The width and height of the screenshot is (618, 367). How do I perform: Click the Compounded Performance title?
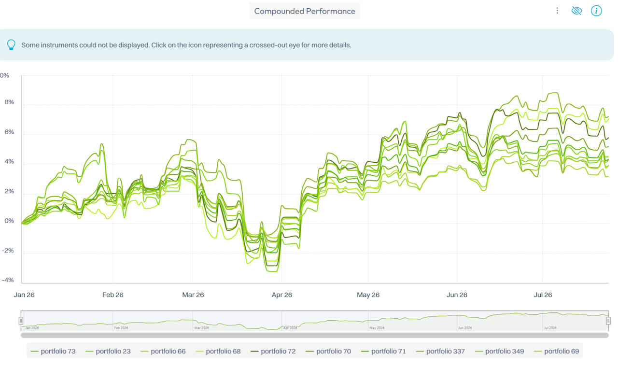pos(305,11)
